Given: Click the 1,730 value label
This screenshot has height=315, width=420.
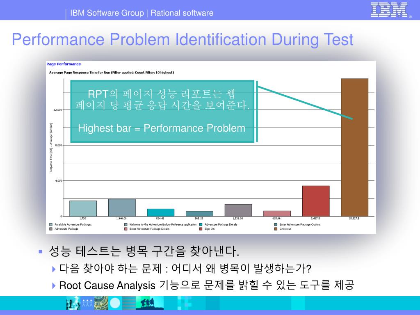Looking at the screenshot, I should pos(83,219).
